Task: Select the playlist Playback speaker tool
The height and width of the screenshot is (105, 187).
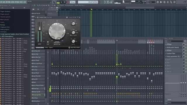Action: click(55, 5)
